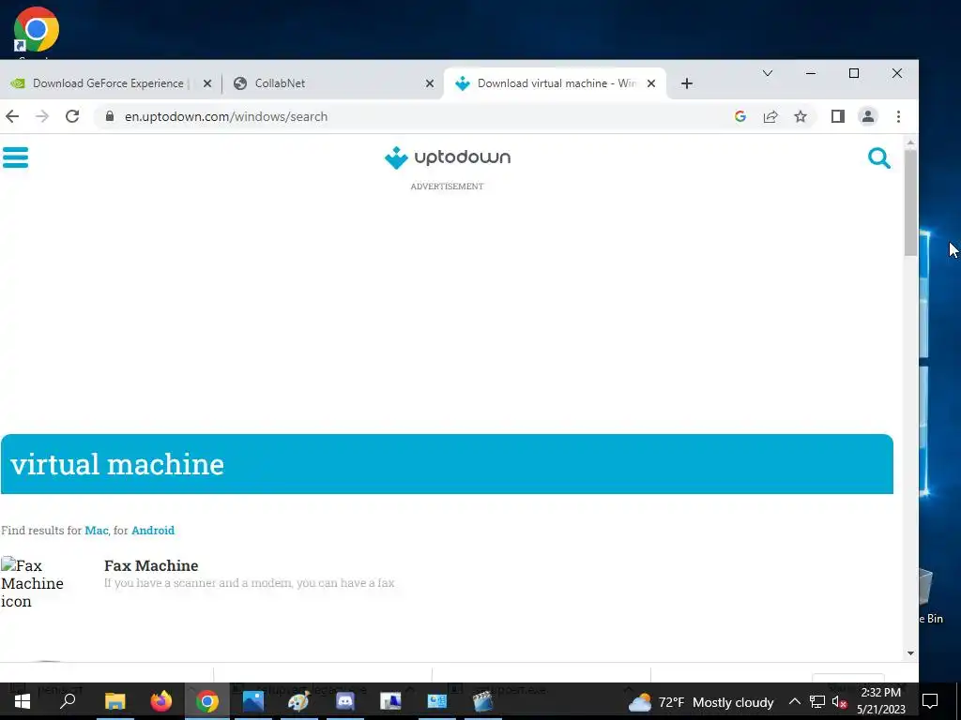The height and width of the screenshot is (720, 961).
Task: Open results for Android link
Action: pos(153,531)
